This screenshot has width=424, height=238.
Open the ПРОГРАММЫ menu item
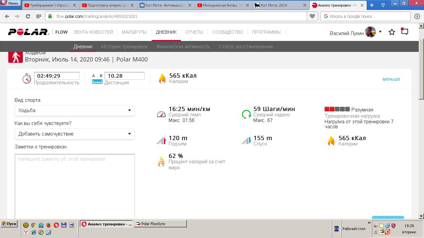(266, 32)
